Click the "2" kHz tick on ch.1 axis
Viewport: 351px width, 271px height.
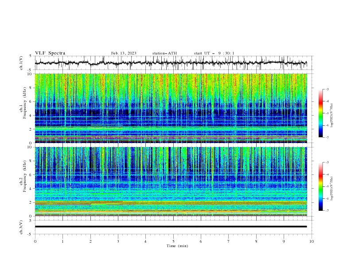click(31, 129)
